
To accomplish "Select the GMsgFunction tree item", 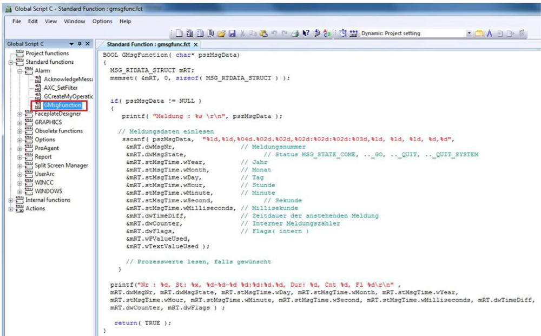I will pos(63,105).
